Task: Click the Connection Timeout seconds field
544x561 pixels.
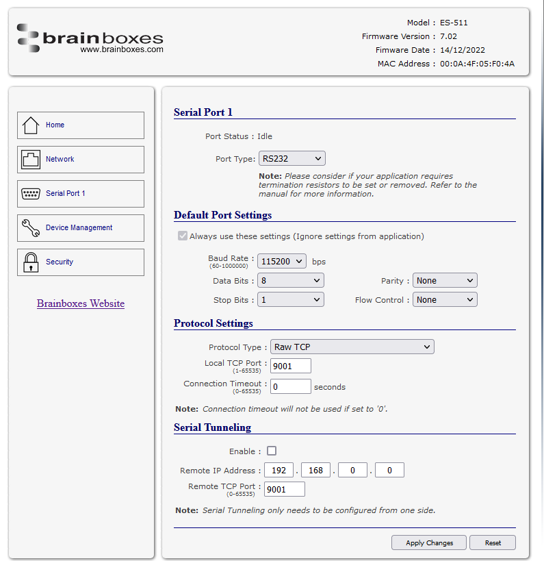Action: pyautogui.click(x=291, y=386)
